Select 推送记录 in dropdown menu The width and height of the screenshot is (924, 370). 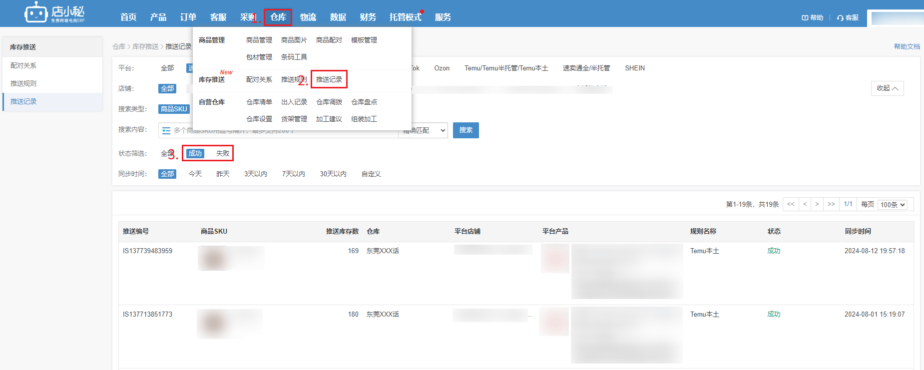click(x=329, y=79)
